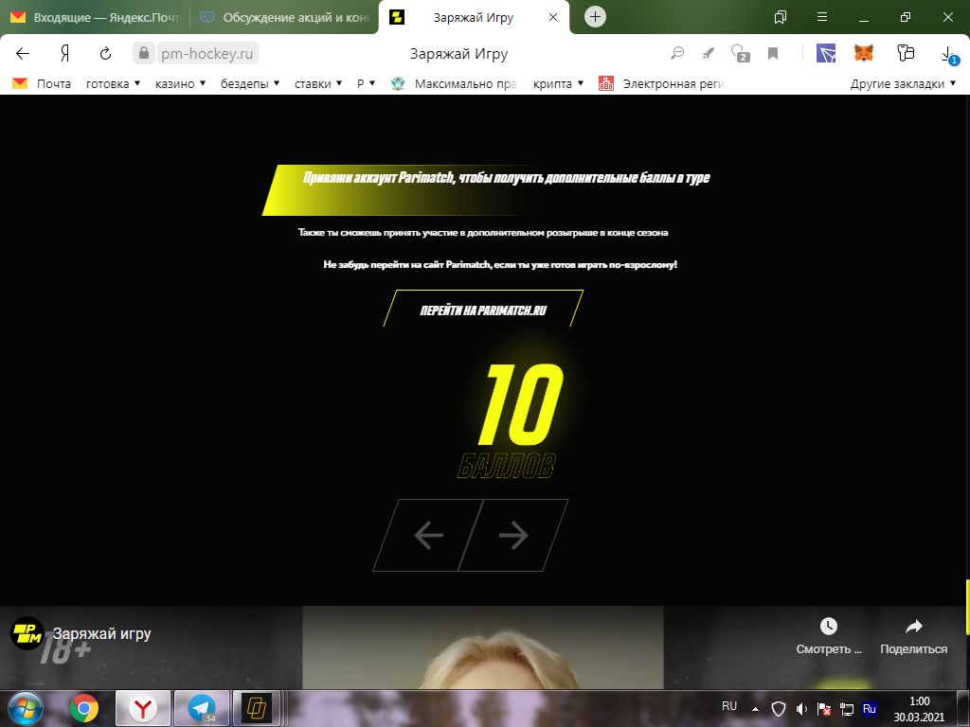Click the Parimatch channel logo on video

(x=27, y=633)
